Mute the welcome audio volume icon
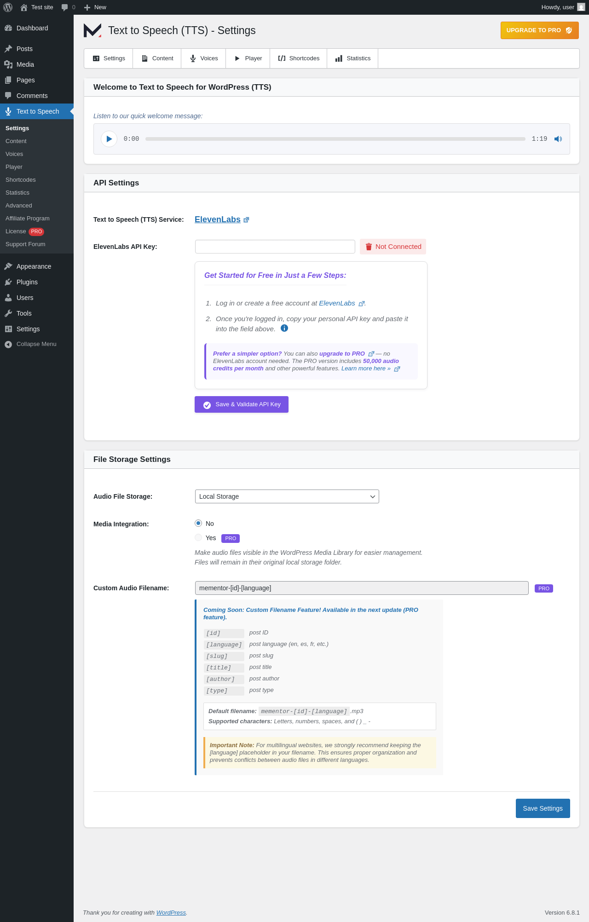 point(558,139)
